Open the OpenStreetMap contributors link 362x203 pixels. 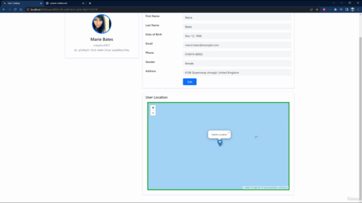[x=275, y=188]
